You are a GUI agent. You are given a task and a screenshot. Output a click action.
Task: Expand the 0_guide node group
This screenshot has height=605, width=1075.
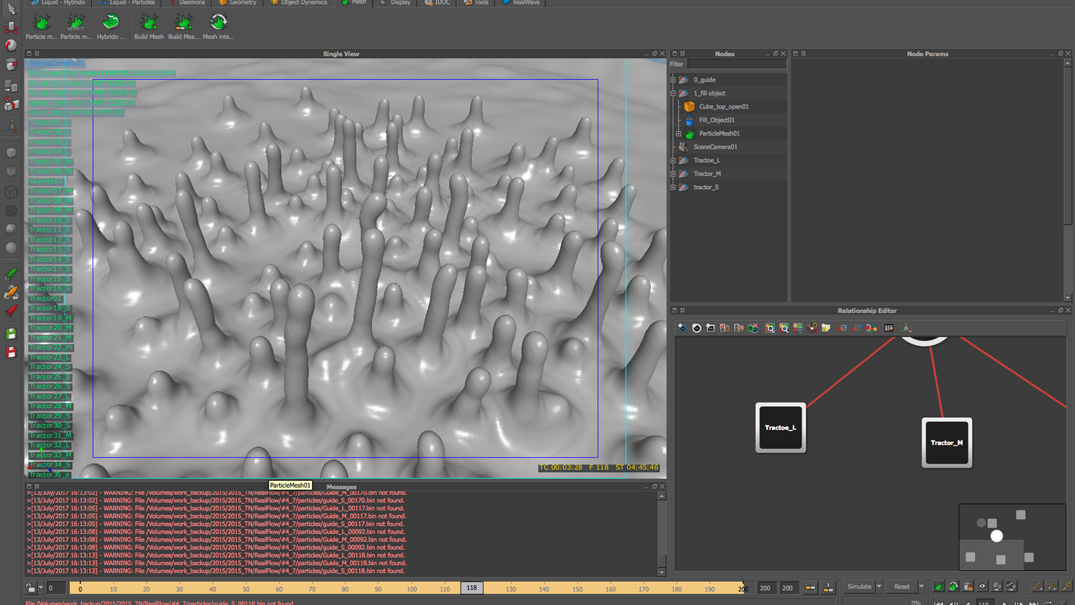pyautogui.click(x=673, y=80)
